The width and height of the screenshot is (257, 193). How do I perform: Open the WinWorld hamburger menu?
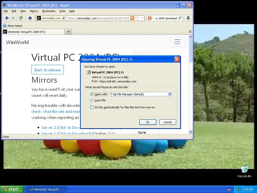tap(177, 42)
